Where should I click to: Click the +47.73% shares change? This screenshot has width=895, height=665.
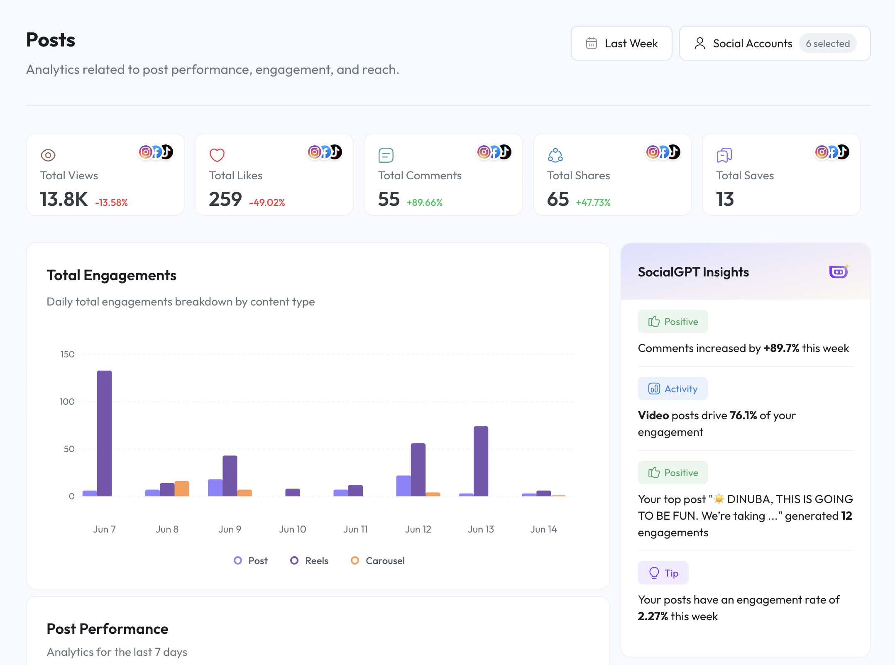(x=593, y=203)
